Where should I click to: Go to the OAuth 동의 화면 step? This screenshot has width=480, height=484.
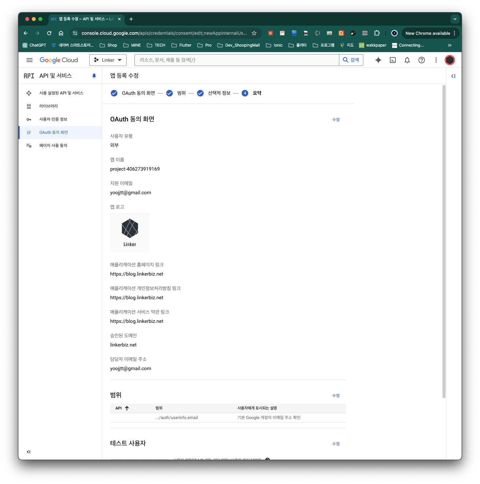[138, 93]
